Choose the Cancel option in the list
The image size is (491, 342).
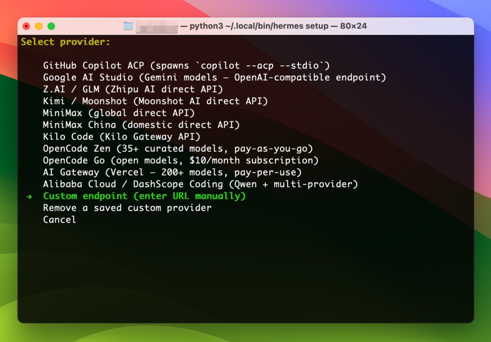tap(60, 220)
